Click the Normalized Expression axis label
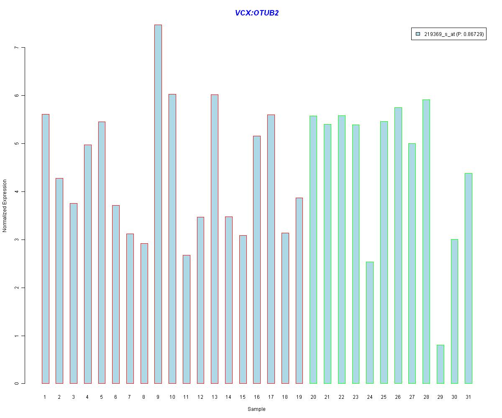This screenshot has width=502, height=418. 5,206
